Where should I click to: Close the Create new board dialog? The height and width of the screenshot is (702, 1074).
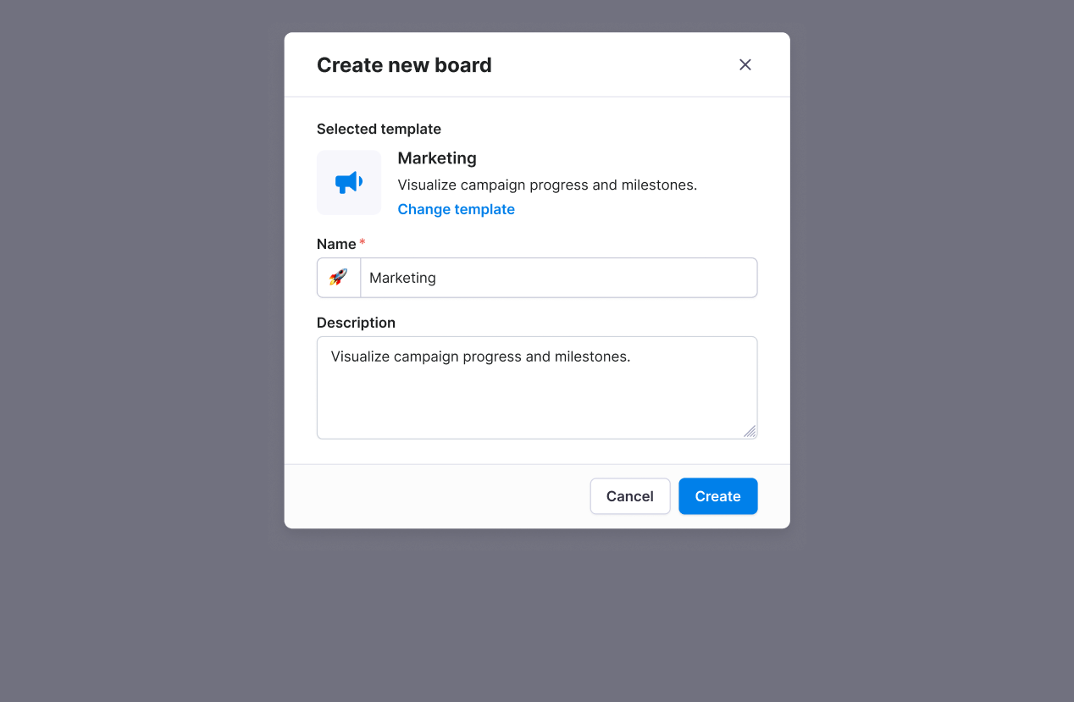click(745, 65)
